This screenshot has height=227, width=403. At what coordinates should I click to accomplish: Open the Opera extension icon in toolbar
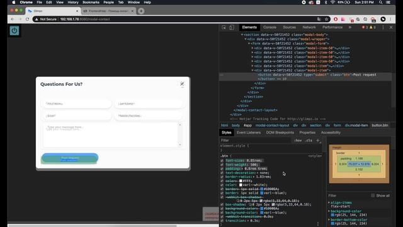[x=336, y=19]
